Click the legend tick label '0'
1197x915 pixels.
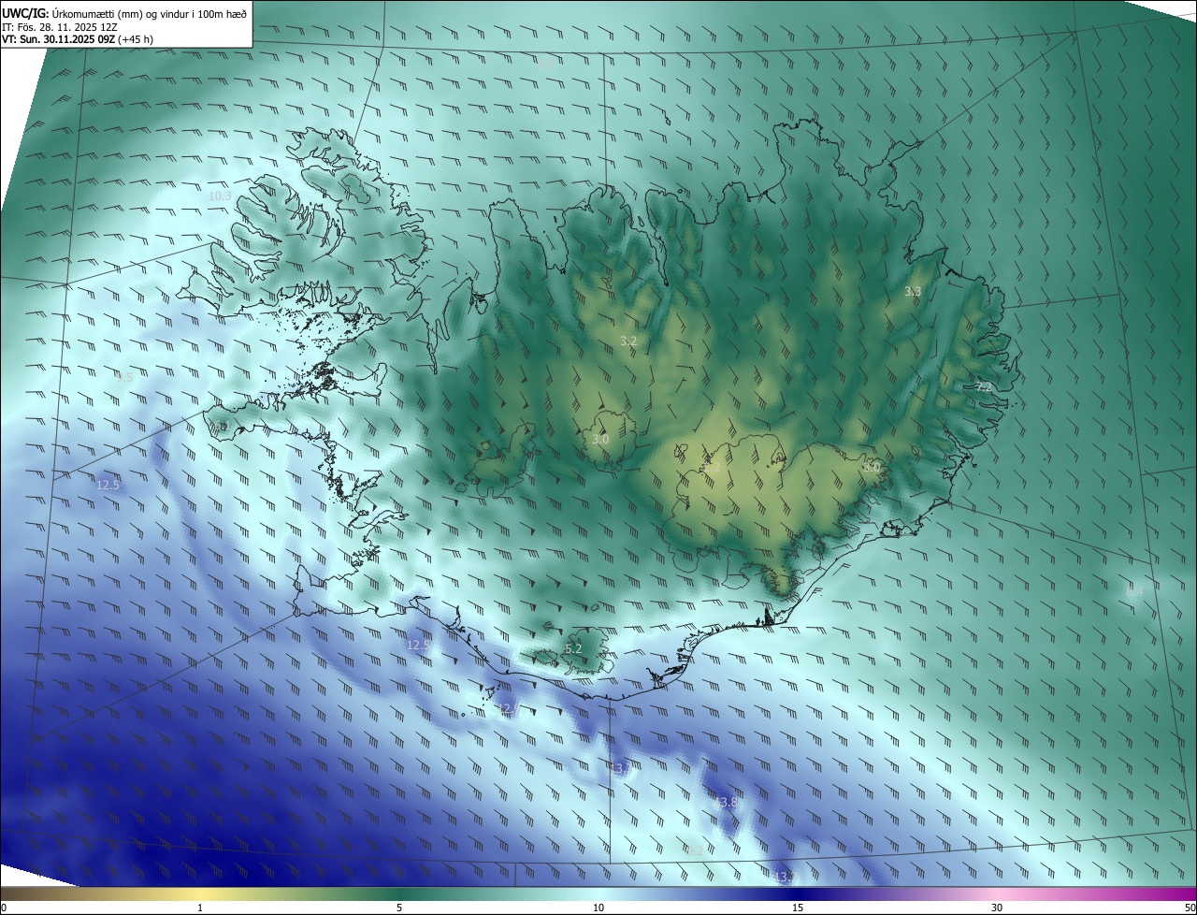click(4, 908)
